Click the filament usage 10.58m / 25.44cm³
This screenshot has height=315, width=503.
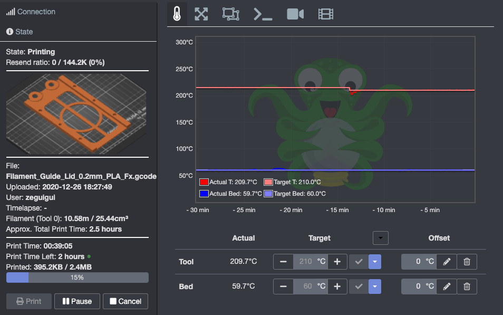pos(96,218)
